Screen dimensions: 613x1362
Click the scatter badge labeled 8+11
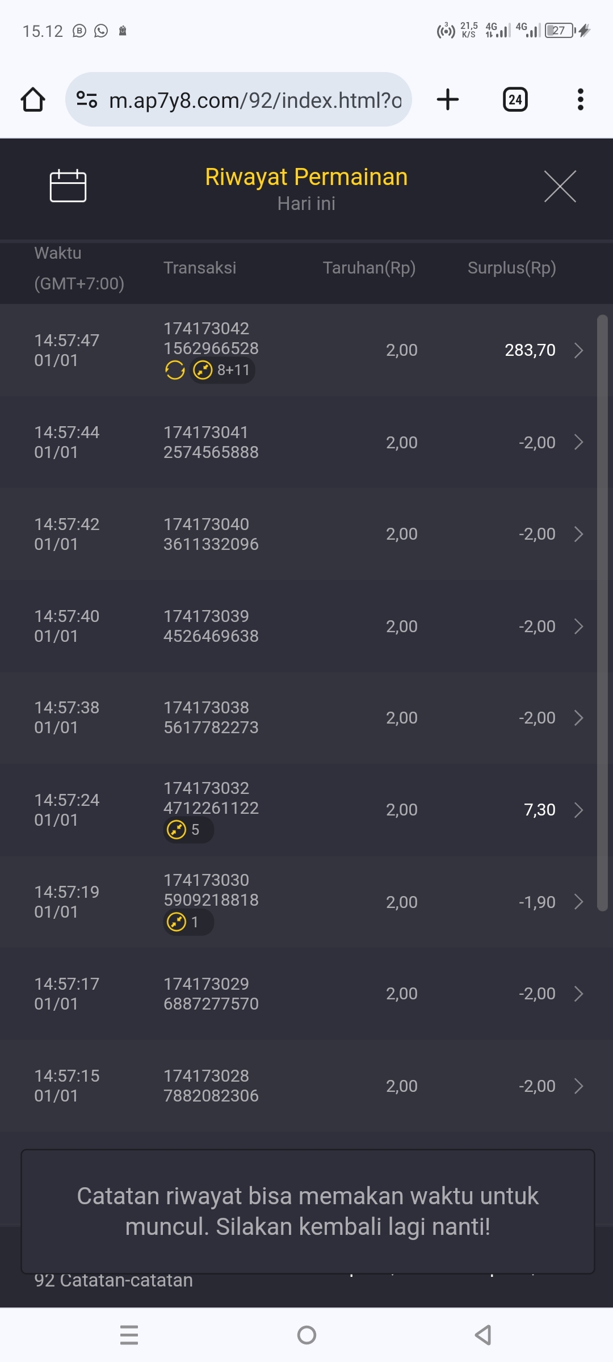pos(222,370)
